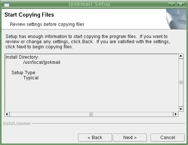Click the Start Copying Files heading
Screen dimensions: 188x145
[29, 15]
